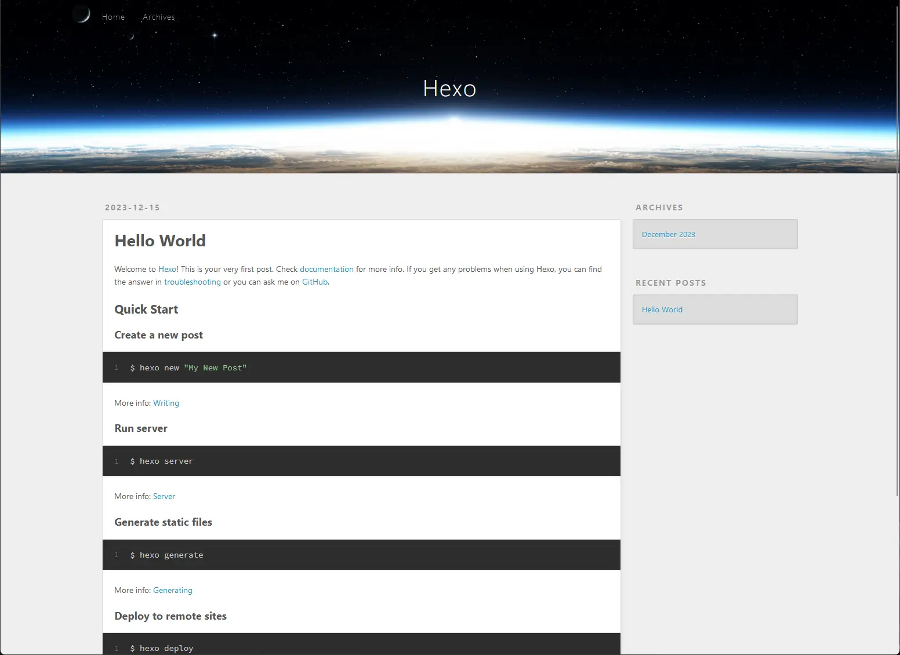Open the documentation link
900x655 pixels.
[x=326, y=269]
